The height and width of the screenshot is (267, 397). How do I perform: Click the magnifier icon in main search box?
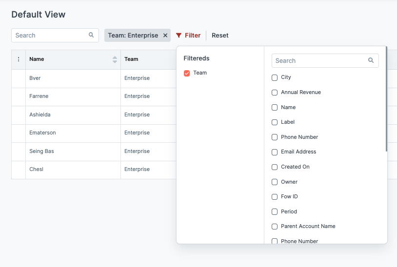coord(91,35)
